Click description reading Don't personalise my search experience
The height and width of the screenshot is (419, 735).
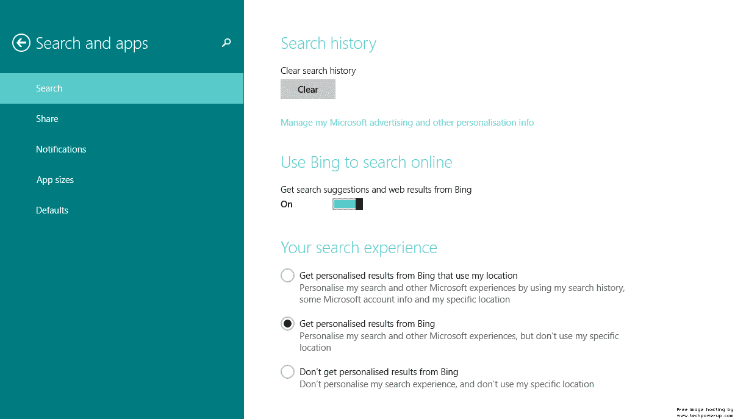[x=446, y=384]
